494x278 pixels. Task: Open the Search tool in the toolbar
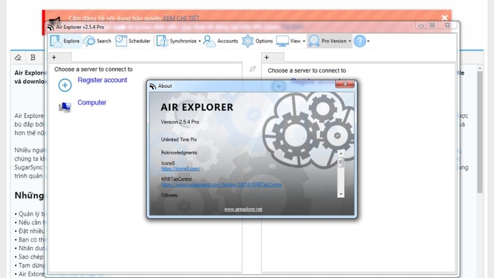pos(98,41)
